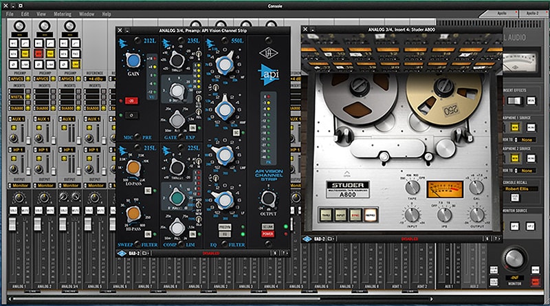Click the ANALOG 1 channel fader

[x=12, y=224]
